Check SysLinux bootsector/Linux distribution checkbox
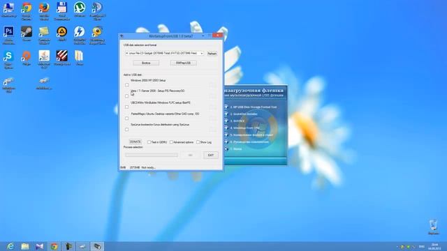Image resolution: width=447 pixels, height=251 pixels. pyautogui.click(x=127, y=129)
